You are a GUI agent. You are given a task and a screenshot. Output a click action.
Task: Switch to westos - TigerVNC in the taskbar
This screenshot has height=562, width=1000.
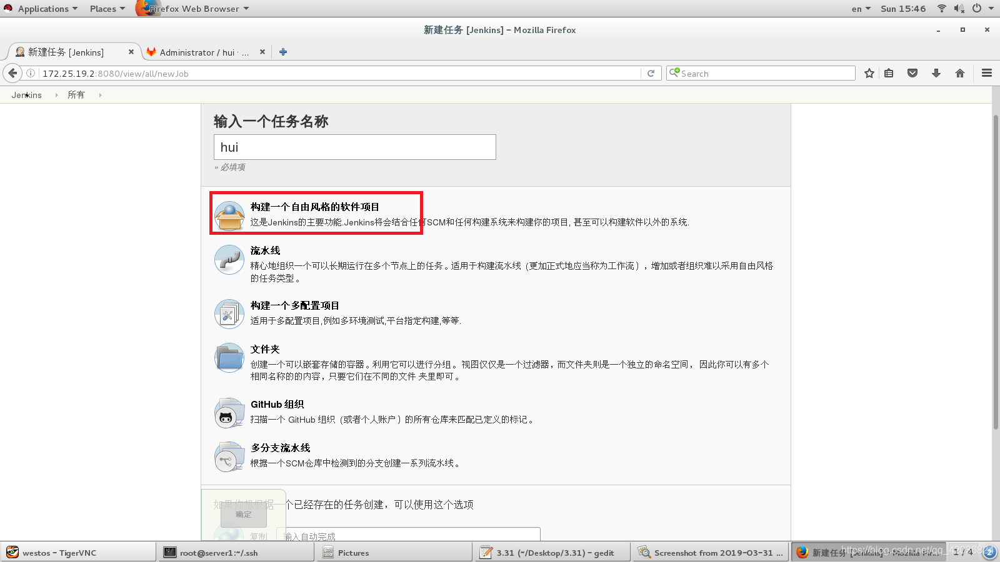[x=79, y=553]
